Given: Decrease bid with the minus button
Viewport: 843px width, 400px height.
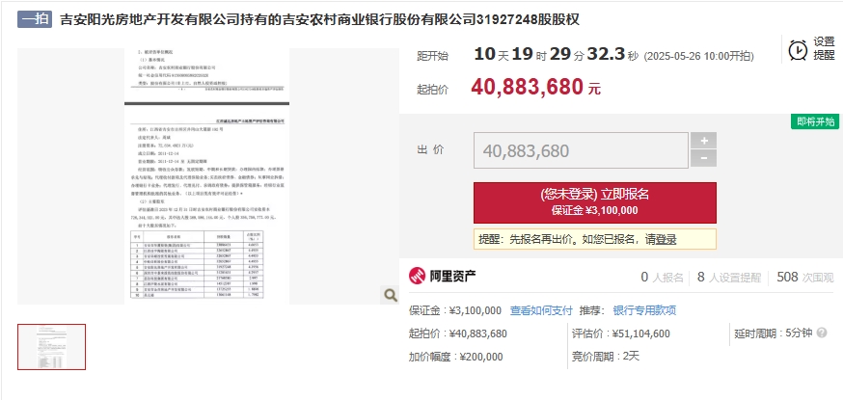Looking at the screenshot, I should [x=704, y=158].
